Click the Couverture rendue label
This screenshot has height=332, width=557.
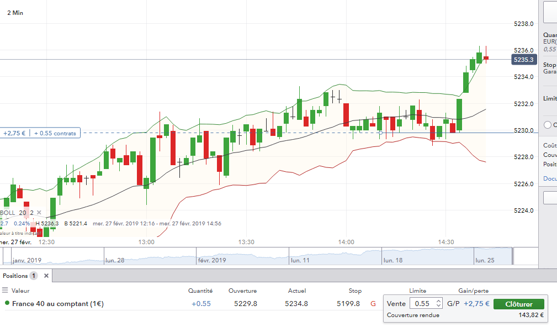[413, 315]
